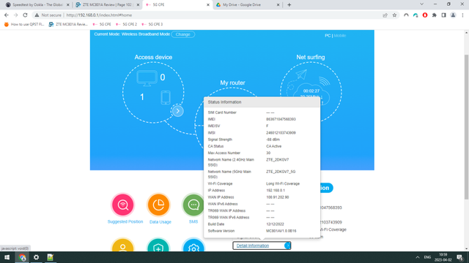The height and width of the screenshot is (263, 469).
Task: Click the Detail Information link
Action: 253,245
